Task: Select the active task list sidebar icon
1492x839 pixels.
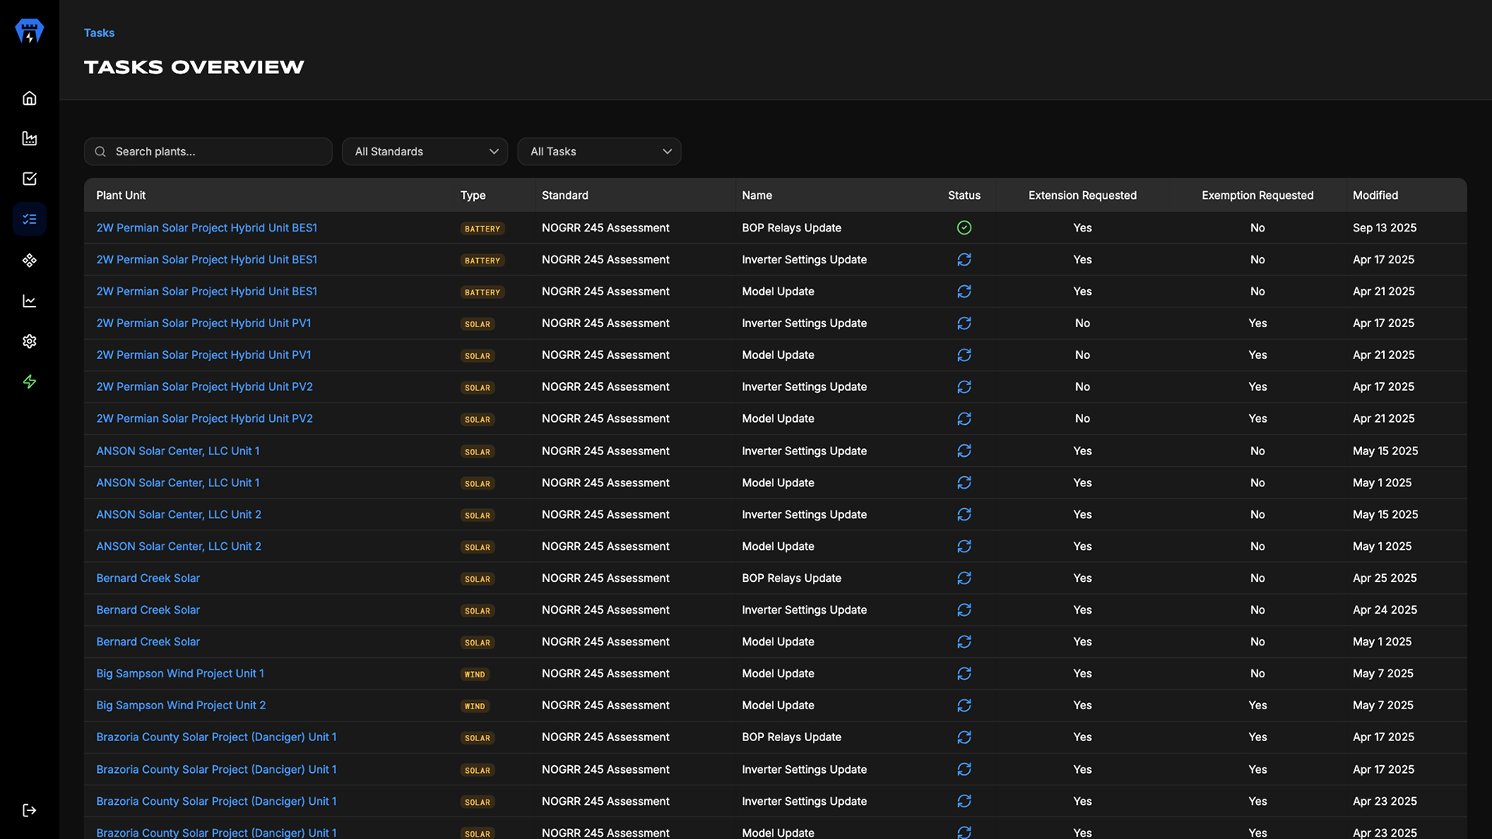Action: tap(30, 219)
